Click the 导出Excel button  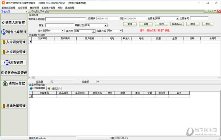tap(177, 24)
